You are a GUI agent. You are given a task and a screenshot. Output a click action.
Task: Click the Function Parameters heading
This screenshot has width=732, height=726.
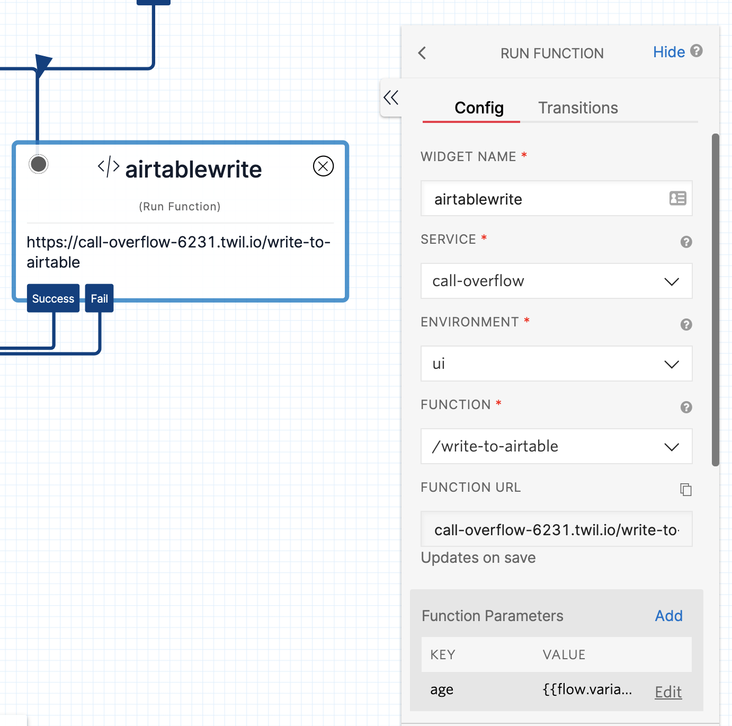click(493, 616)
